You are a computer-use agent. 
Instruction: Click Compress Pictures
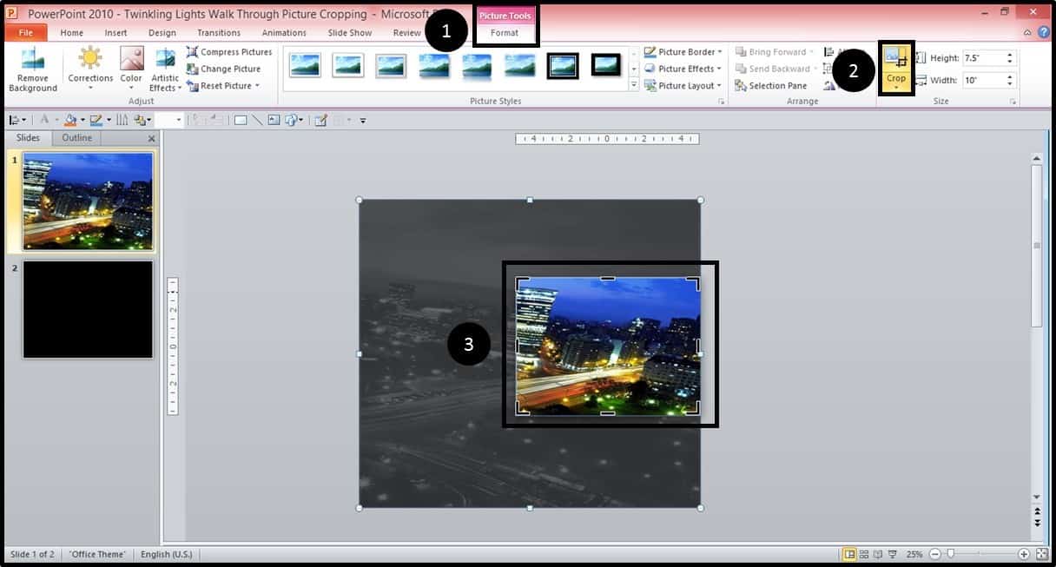(228, 52)
